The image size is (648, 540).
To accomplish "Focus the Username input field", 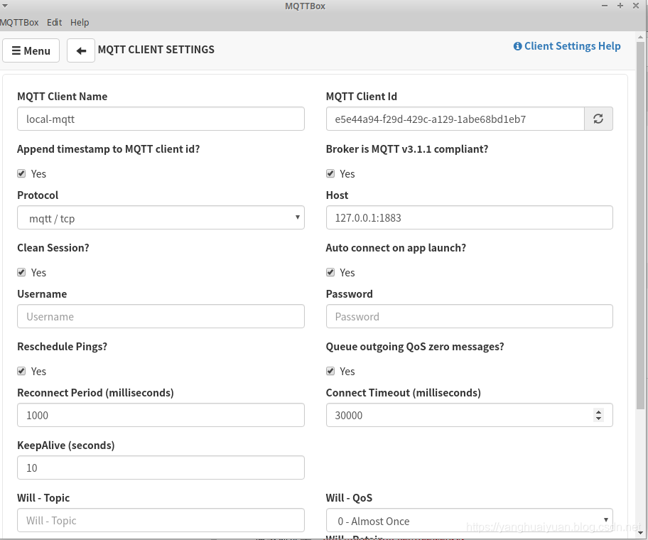I will (x=161, y=316).
